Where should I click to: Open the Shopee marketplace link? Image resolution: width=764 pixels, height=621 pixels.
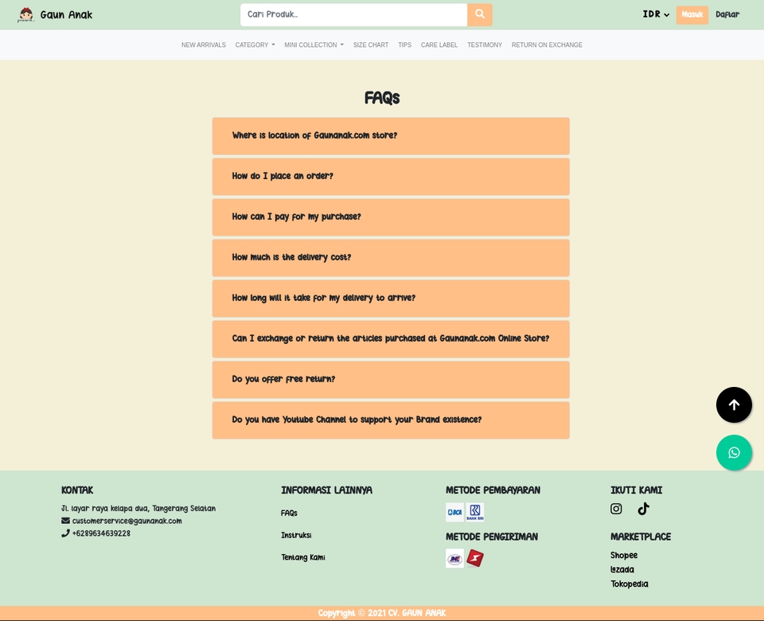[x=624, y=555]
